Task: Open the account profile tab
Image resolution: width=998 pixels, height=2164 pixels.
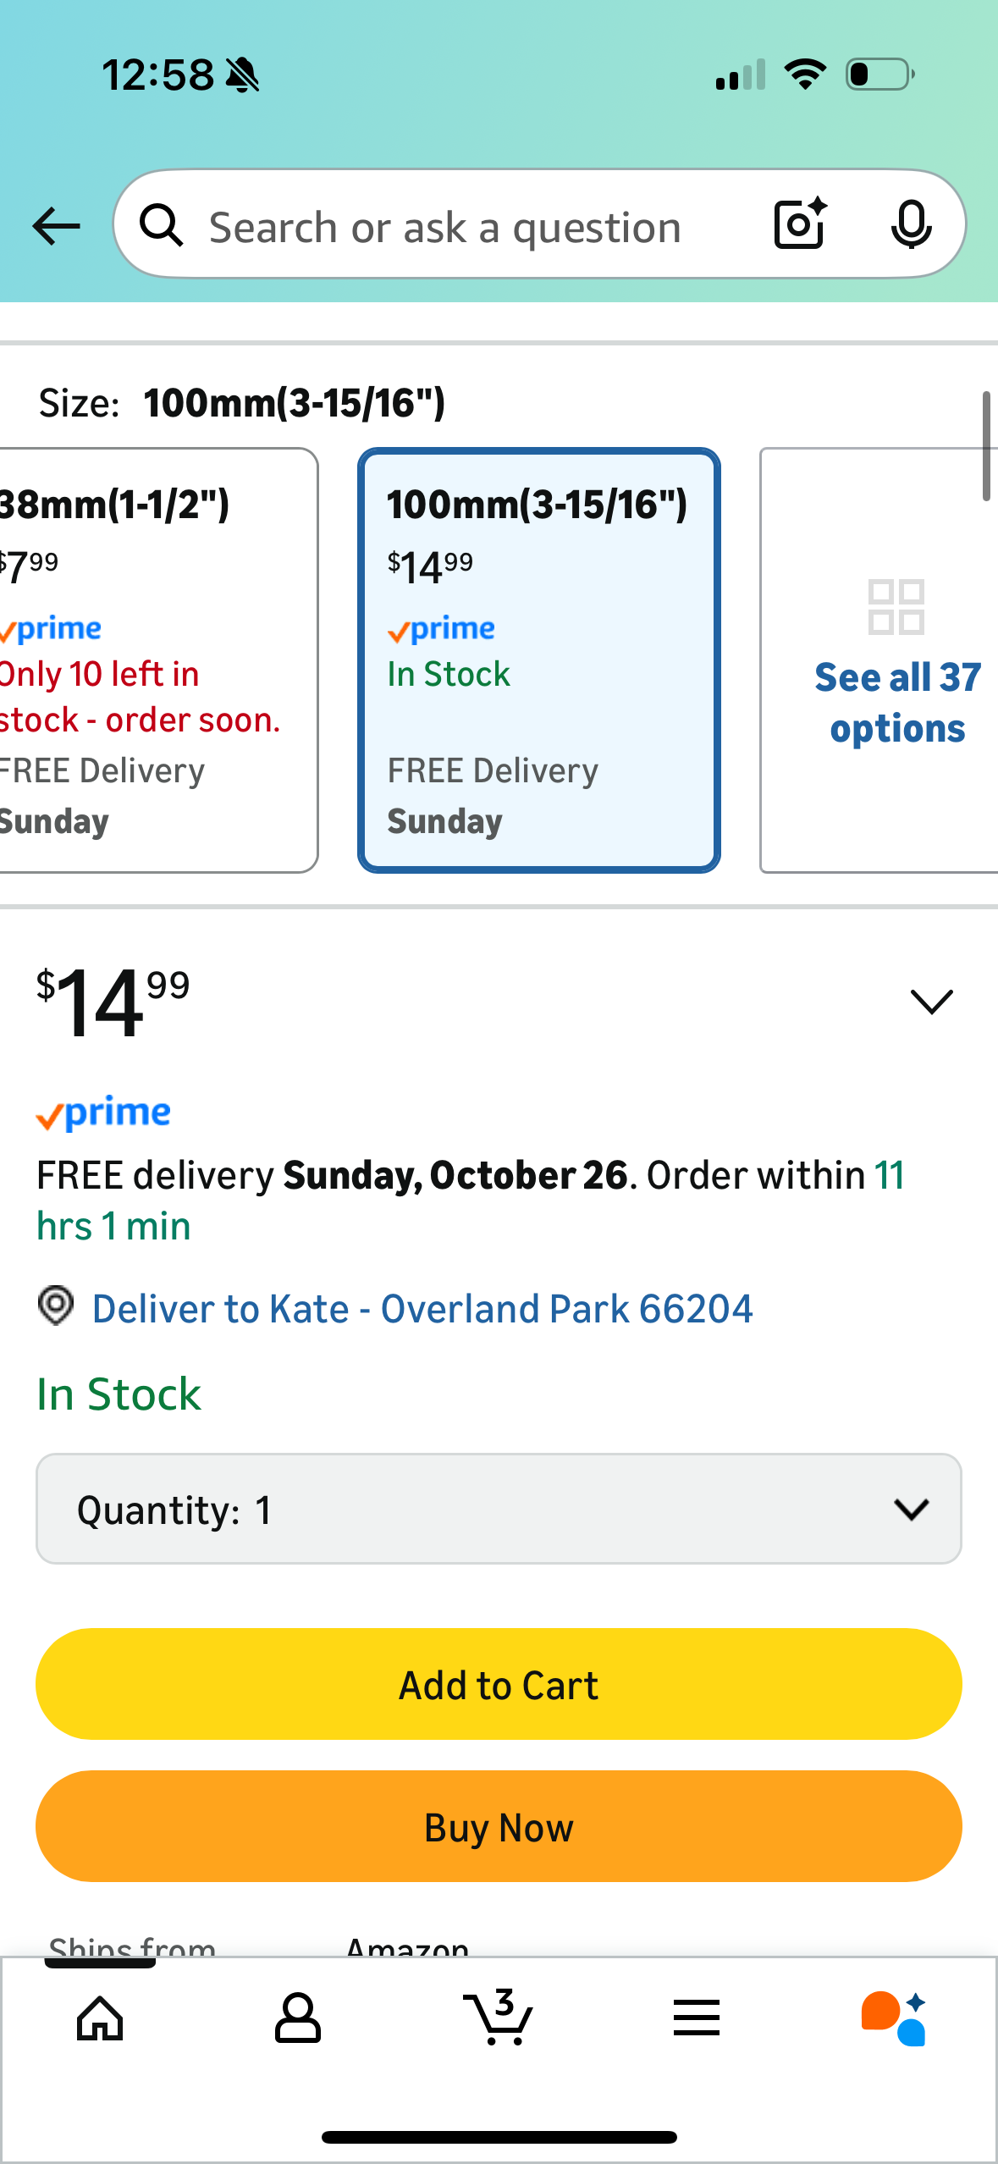Action: tap(298, 2018)
